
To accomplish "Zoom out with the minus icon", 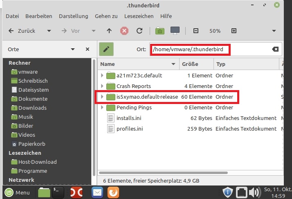I will pos(196,31).
